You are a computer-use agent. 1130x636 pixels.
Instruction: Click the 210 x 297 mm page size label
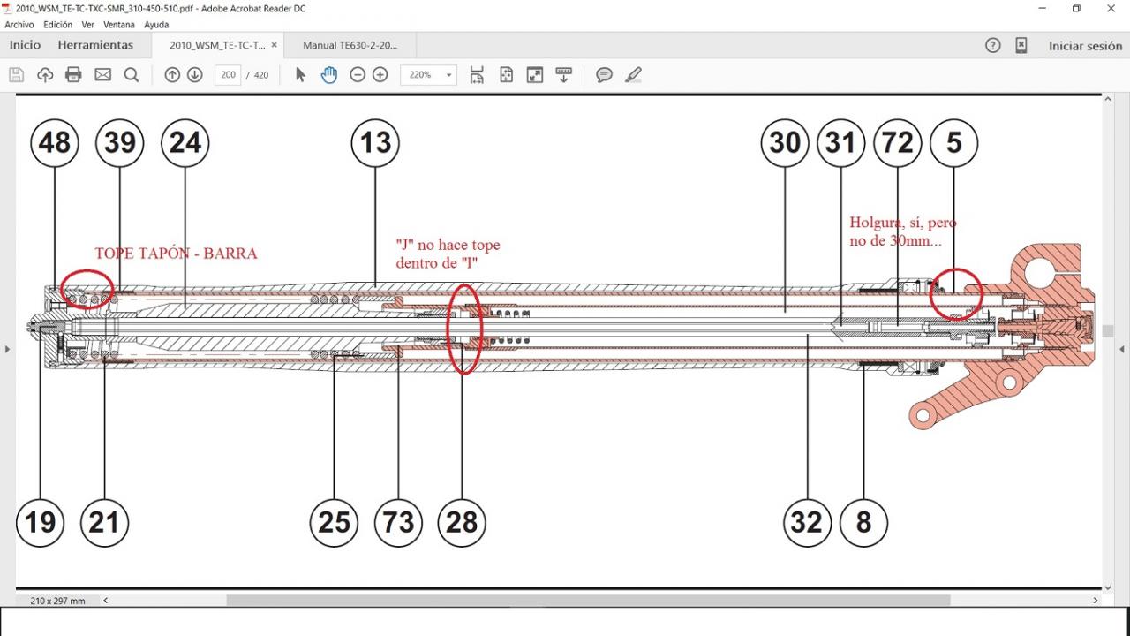click(57, 601)
